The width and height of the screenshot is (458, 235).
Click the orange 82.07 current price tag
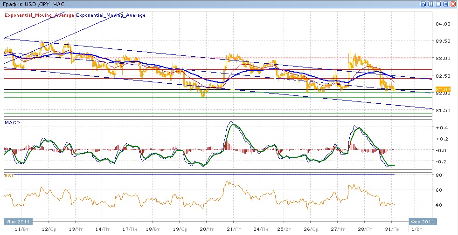click(442, 89)
